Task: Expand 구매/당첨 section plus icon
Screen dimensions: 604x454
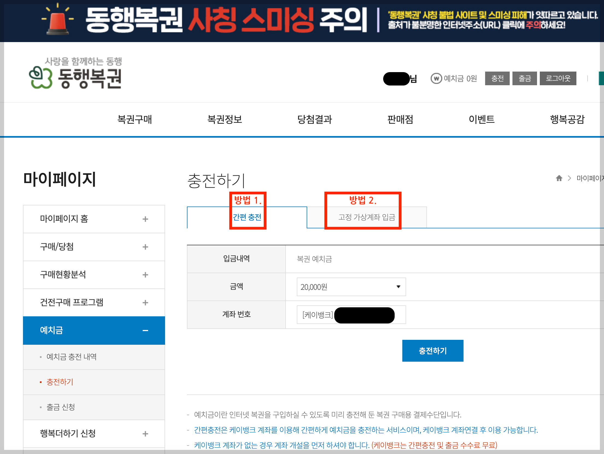Action: pyautogui.click(x=145, y=247)
